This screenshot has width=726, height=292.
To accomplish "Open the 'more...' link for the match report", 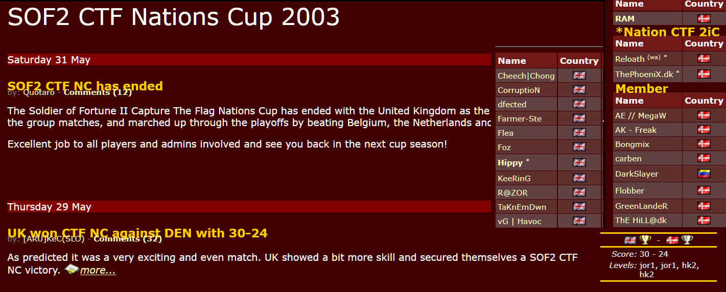I will [98, 271].
